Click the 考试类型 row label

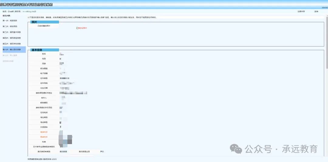point(44,122)
